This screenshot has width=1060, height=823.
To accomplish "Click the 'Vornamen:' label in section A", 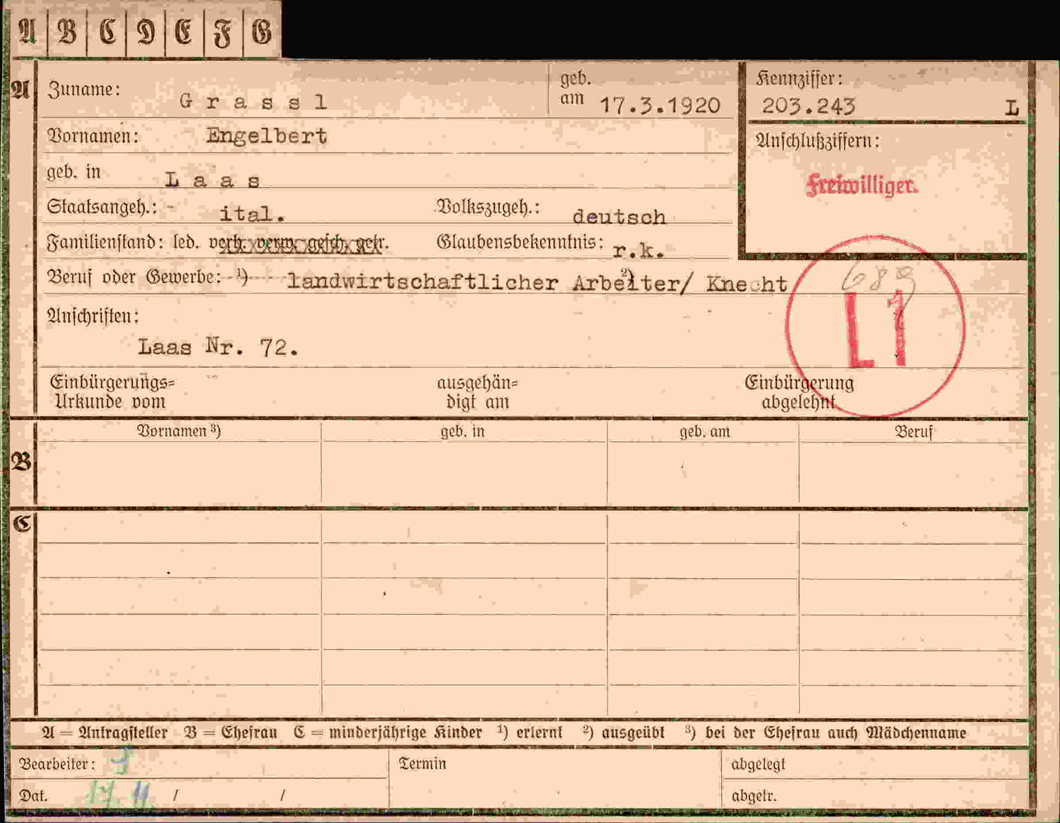I will [93, 136].
